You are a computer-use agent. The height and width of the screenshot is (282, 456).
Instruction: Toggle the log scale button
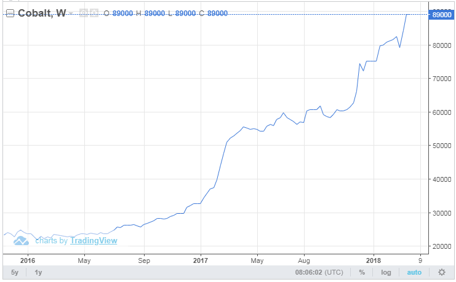coord(386,272)
